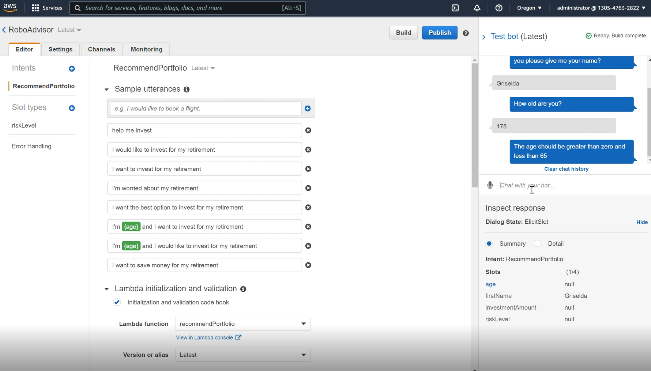Screen dimensions: 651x371
Task: Open AWS CloudShell from the top bar
Action: coord(455,8)
